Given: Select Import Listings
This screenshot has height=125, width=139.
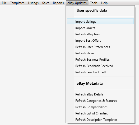Looking at the screenshot, I should (x=100, y=21).
